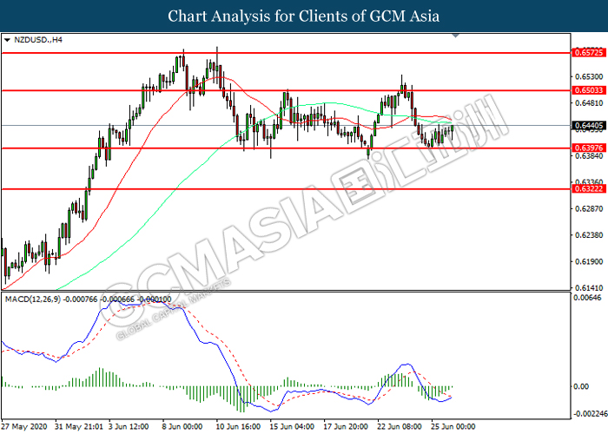Screen dimensions: 608x434
Task: Click the 0.61410 price axis label
Action: [x=589, y=288]
